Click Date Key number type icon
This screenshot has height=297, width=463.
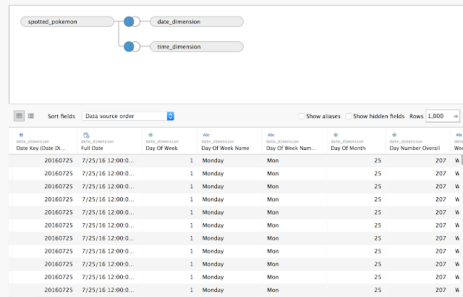20,135
